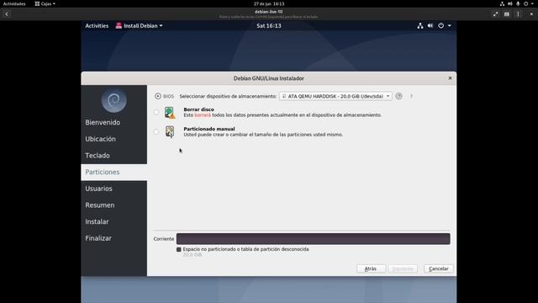Click 'Espacio no particionado' legend text
The height and width of the screenshot is (303, 538).
click(x=245, y=249)
